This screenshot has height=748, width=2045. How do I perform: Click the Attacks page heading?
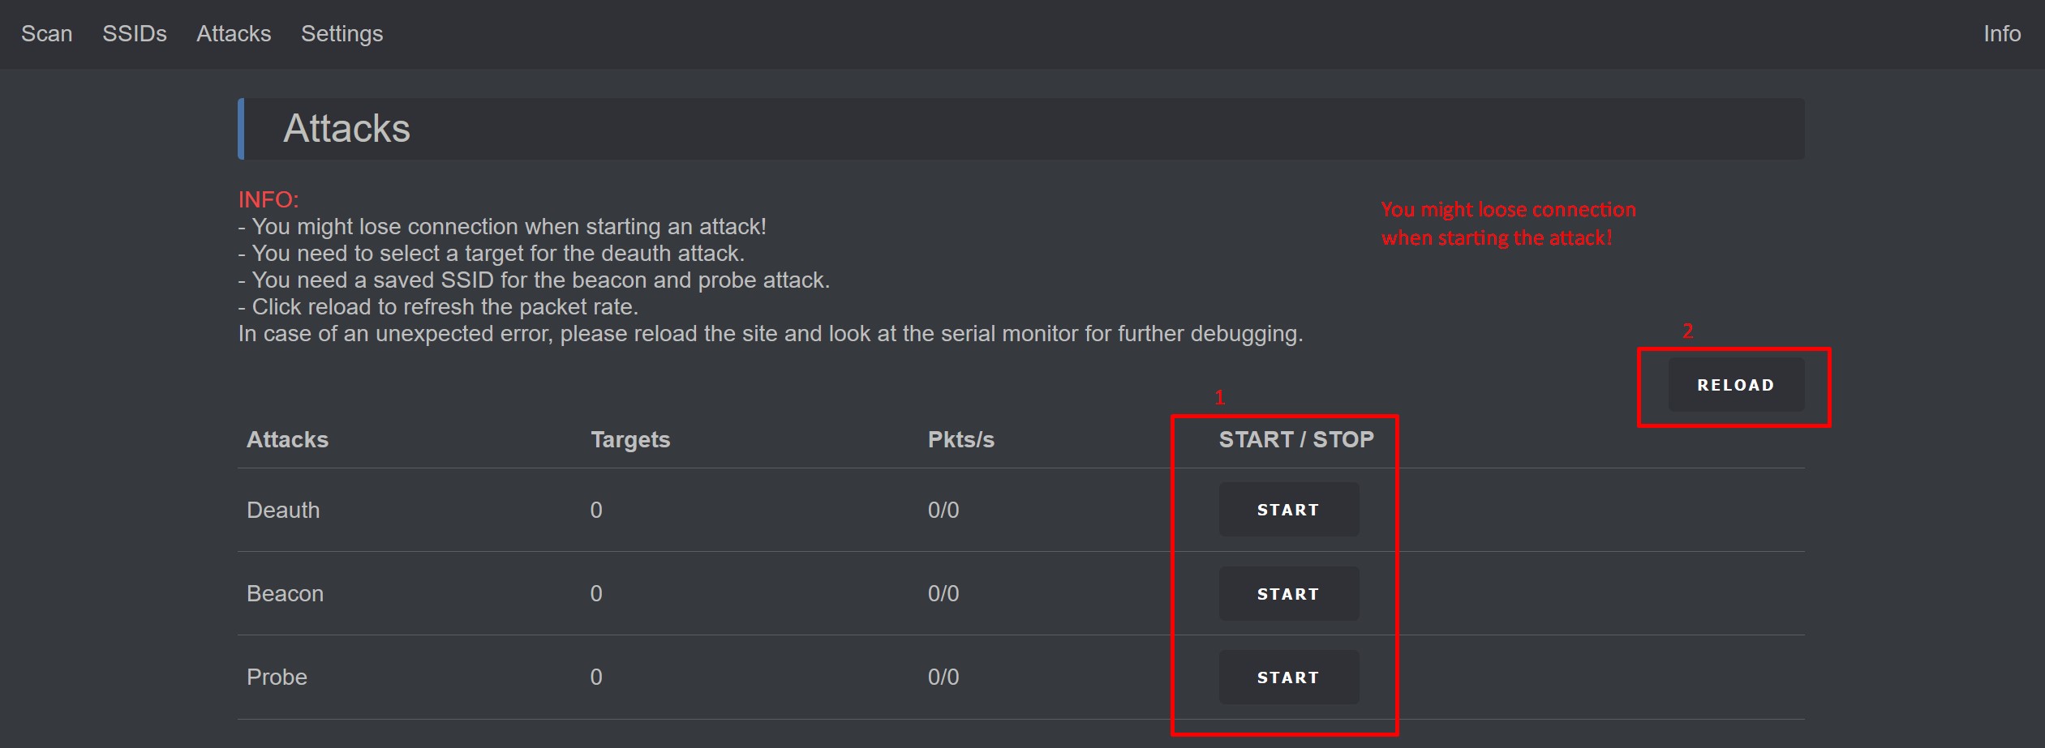(346, 128)
